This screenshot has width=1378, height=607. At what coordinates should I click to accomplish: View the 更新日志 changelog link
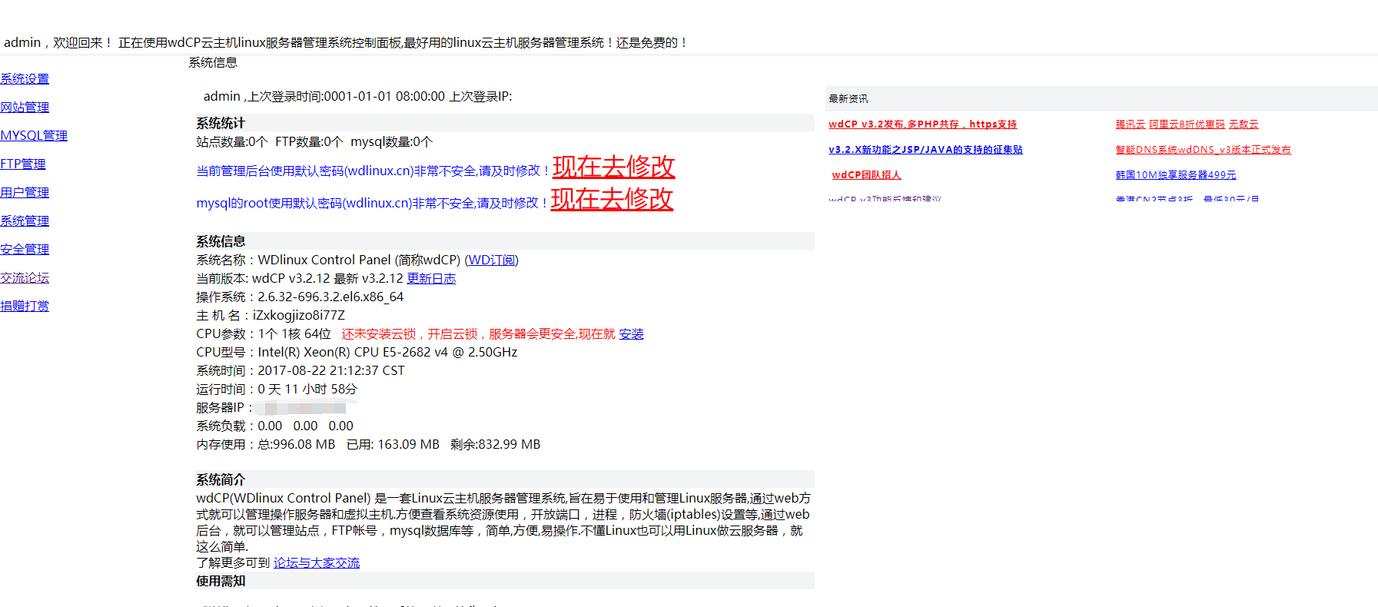[431, 279]
